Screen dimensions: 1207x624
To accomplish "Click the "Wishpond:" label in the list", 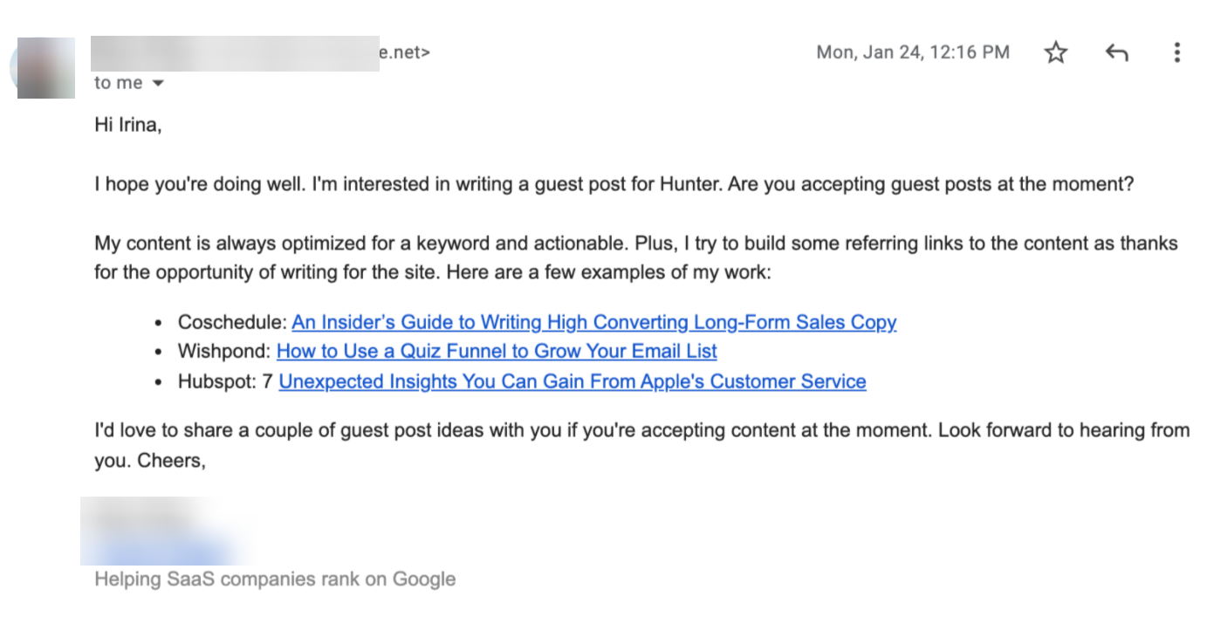I will coord(224,352).
